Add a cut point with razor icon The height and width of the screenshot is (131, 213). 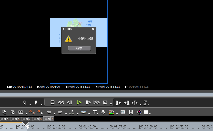point(72,112)
